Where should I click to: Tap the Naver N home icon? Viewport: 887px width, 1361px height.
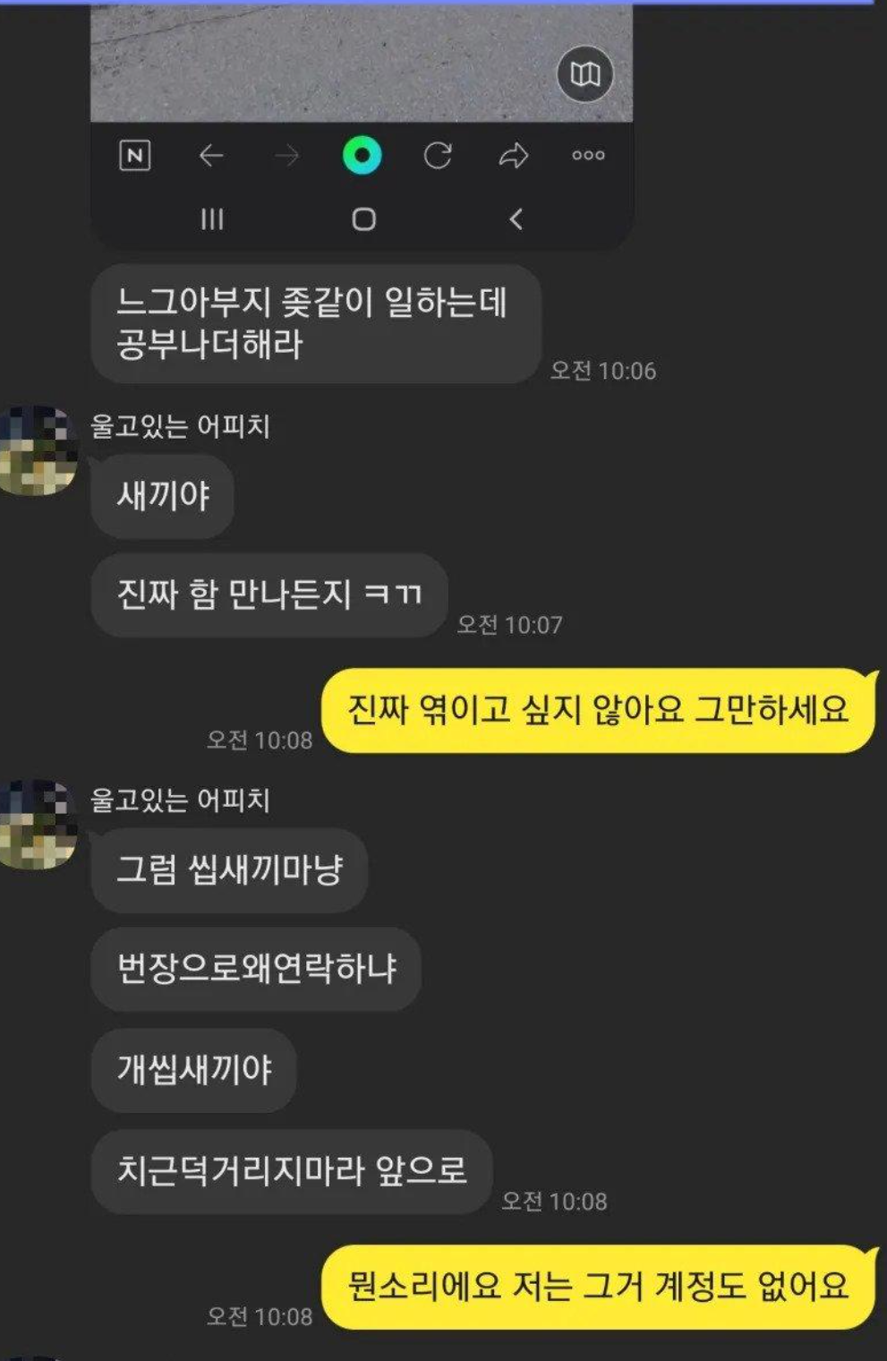click(x=135, y=156)
